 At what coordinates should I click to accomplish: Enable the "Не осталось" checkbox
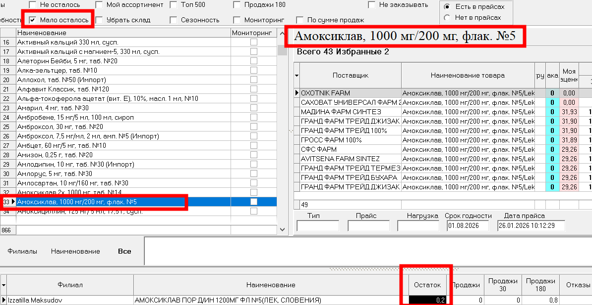(33, 4)
